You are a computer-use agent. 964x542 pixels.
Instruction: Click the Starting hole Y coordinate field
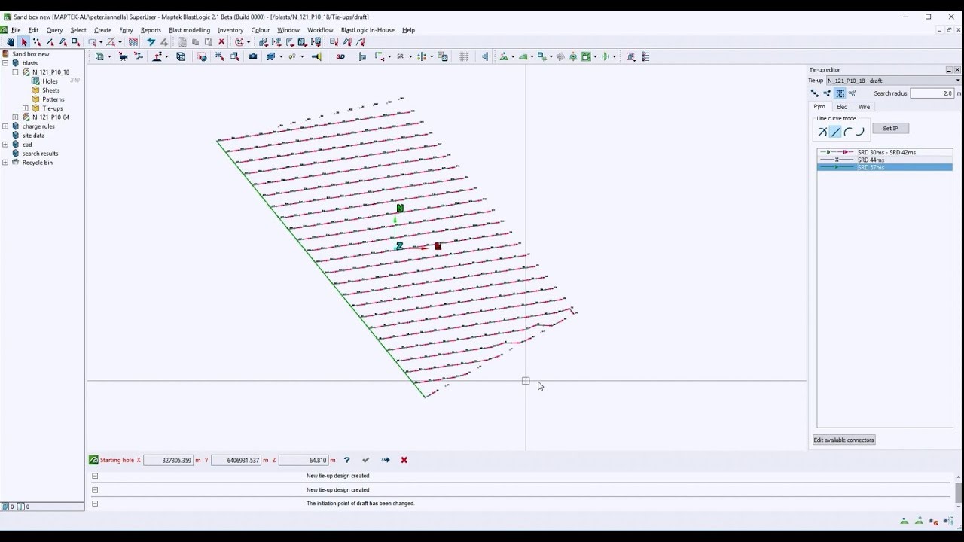(236, 460)
